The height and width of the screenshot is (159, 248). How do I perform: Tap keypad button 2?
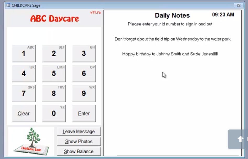point(54,53)
